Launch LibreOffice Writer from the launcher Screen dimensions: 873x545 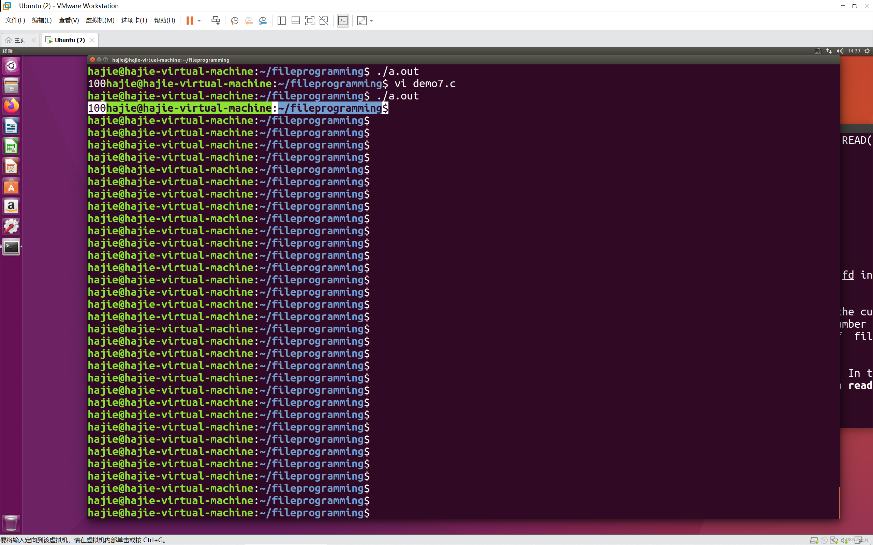(11, 126)
